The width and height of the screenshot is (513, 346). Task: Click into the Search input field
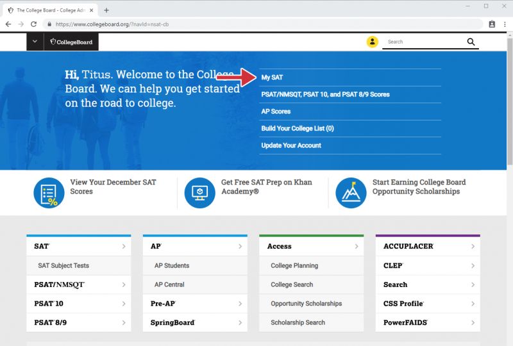(x=423, y=42)
